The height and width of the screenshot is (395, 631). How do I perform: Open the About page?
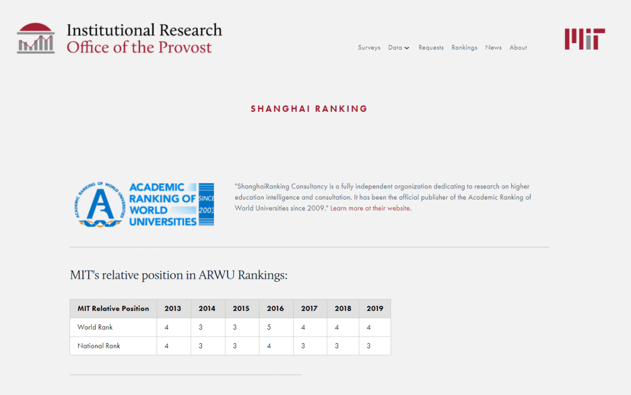pos(518,47)
